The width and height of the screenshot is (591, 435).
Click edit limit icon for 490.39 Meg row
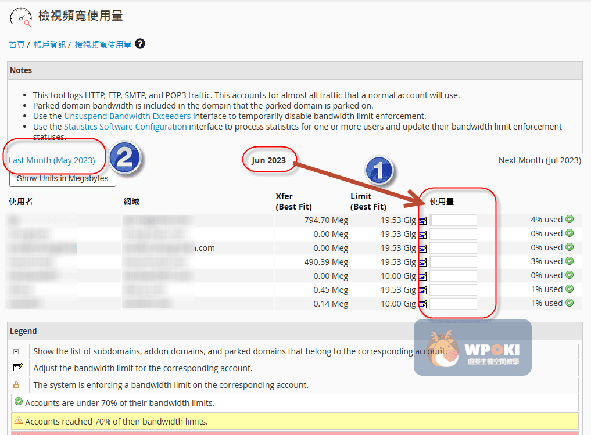pyautogui.click(x=422, y=262)
